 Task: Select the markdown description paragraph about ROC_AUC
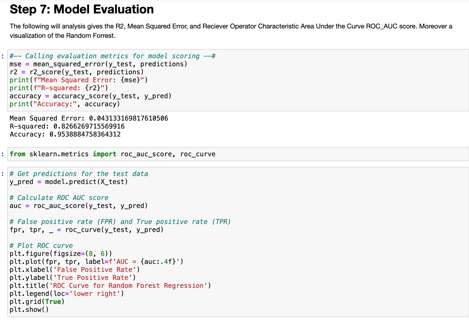pyautogui.click(x=230, y=31)
